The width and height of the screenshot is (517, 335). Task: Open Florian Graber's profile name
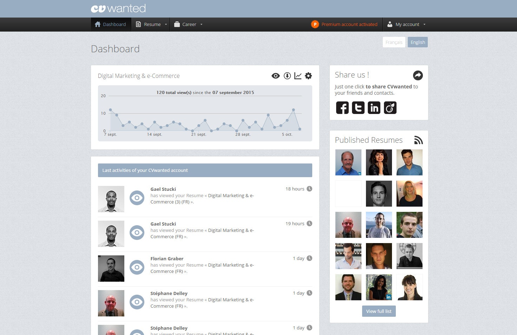click(x=167, y=259)
